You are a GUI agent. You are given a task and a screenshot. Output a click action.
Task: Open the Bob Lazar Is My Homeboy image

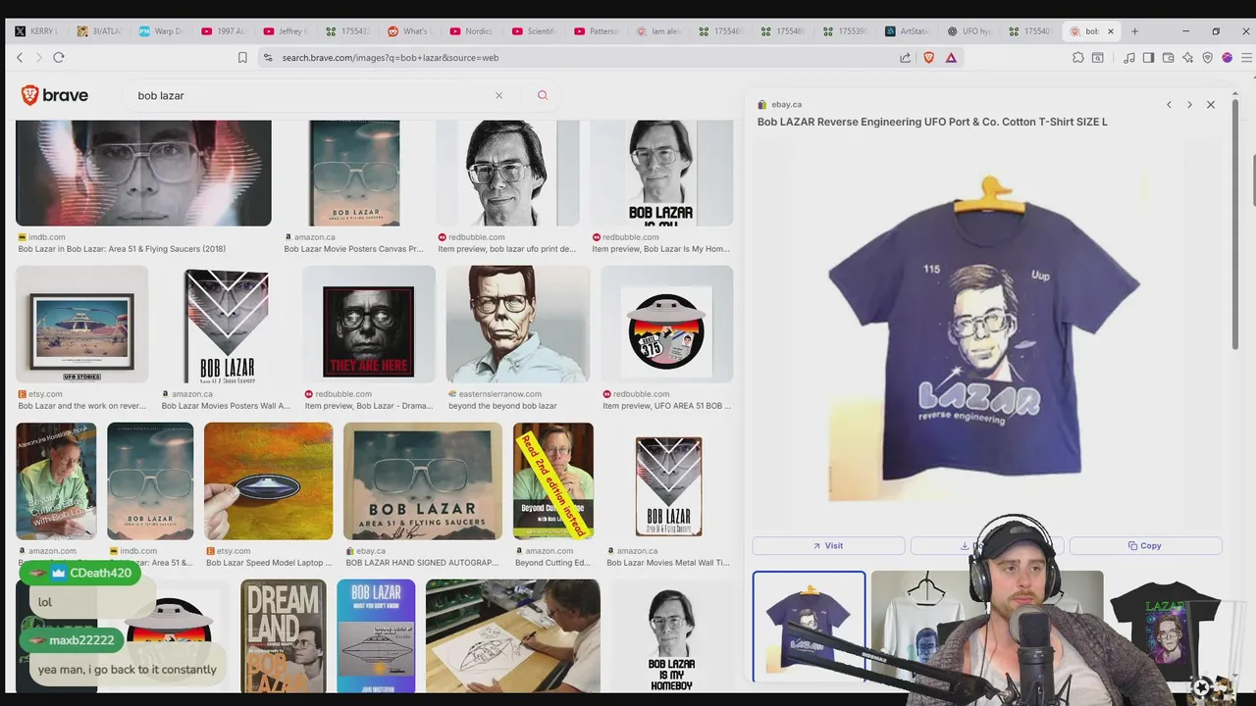661,173
